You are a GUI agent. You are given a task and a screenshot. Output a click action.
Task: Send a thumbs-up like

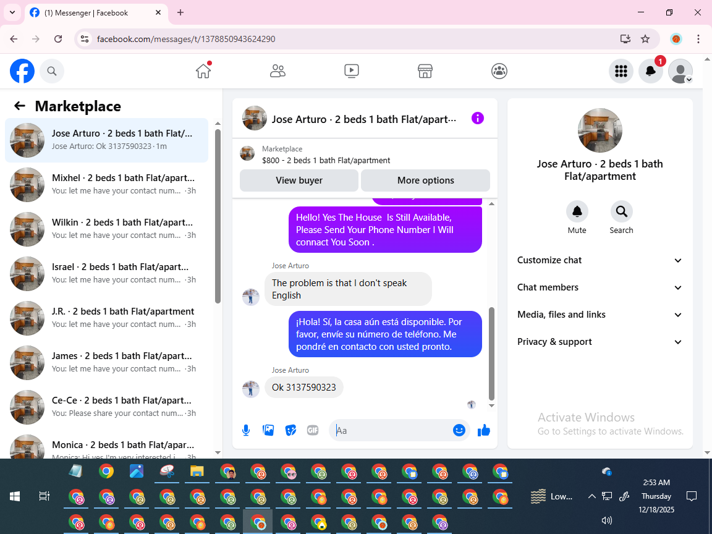484,430
